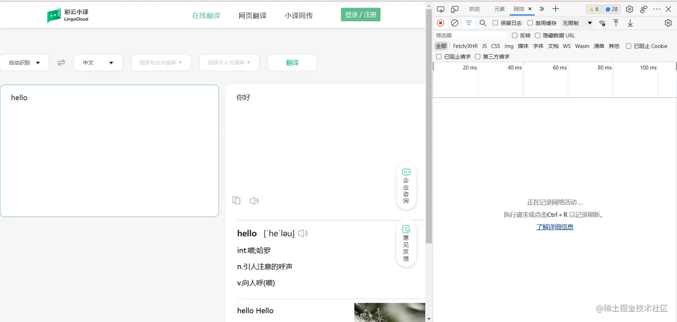677x322 pixels.
Task: Check the 已阻止 Cookie checkbox
Action: click(x=629, y=46)
